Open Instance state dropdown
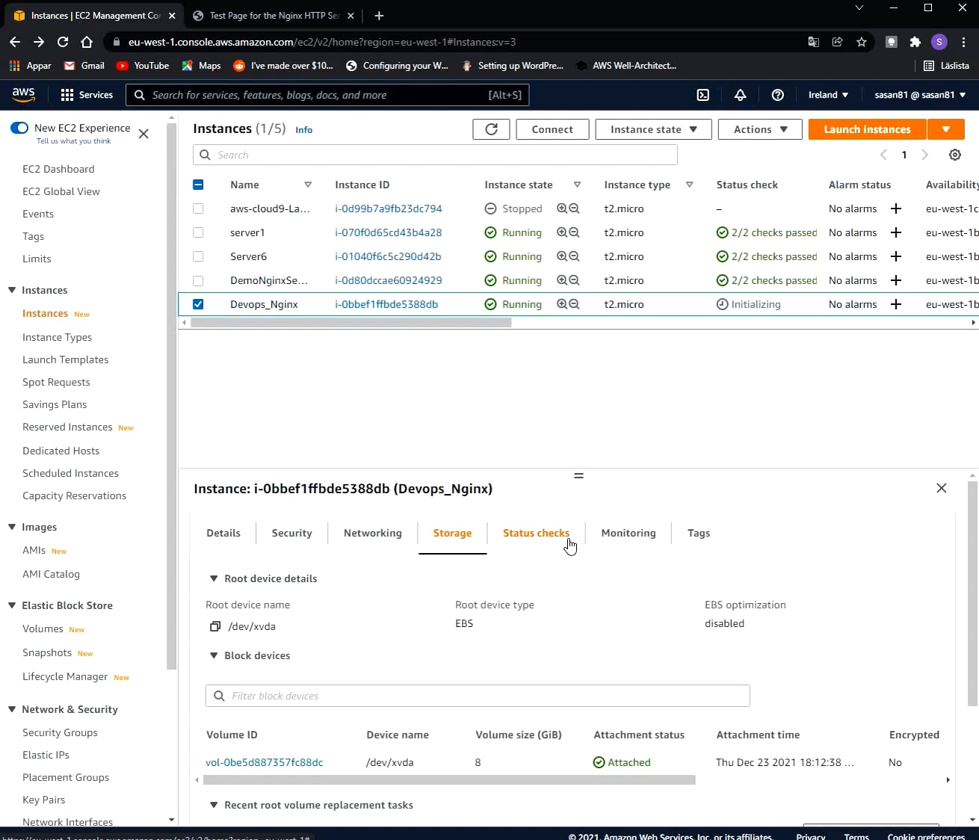This screenshot has width=979, height=840. pos(654,129)
